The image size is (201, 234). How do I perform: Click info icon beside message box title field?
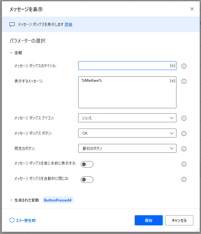click(x=184, y=66)
